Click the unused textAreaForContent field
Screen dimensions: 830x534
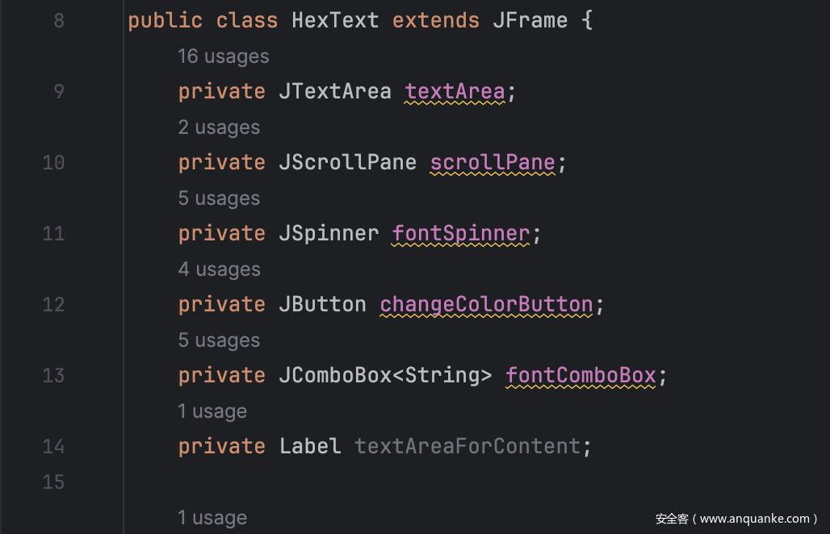pyautogui.click(x=467, y=446)
